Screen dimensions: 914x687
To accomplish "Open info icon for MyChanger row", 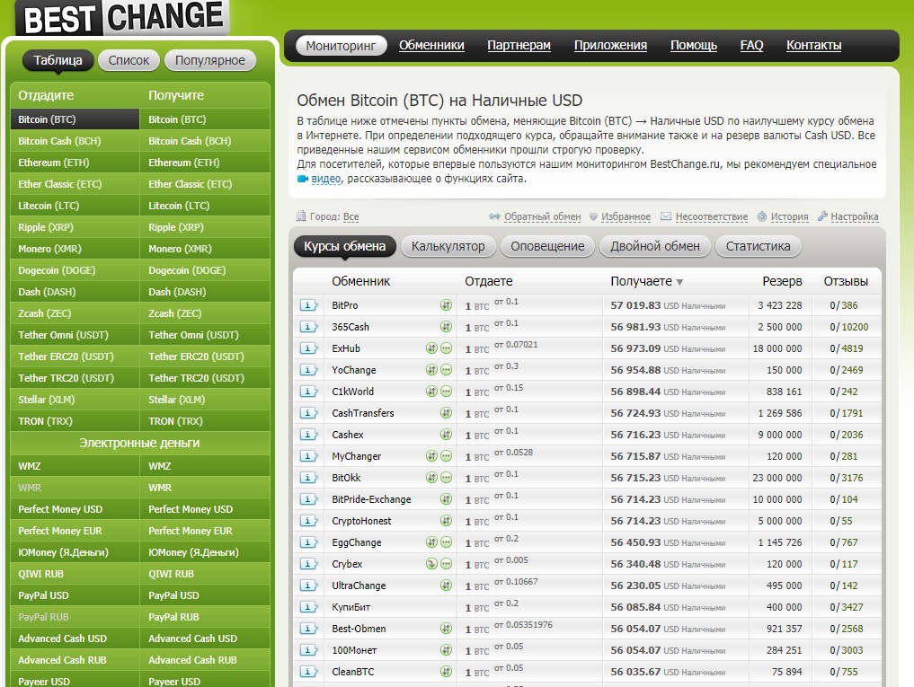I will coord(308,456).
